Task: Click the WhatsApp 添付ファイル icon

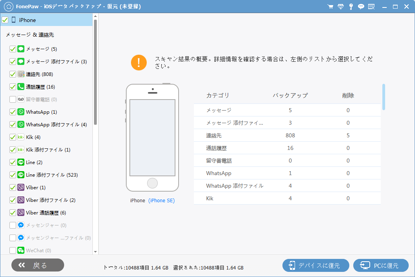Action: coord(21,124)
